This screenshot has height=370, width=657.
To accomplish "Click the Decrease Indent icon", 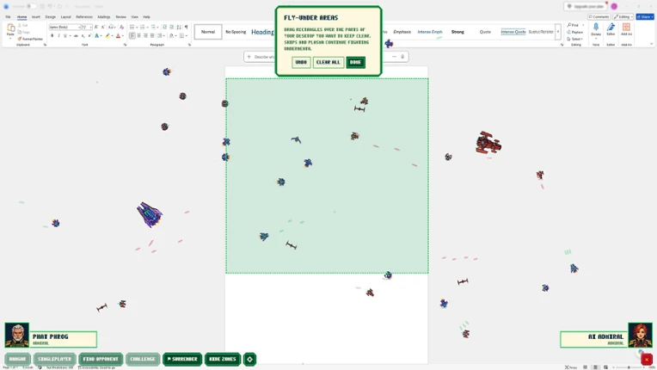I will point(164,27).
